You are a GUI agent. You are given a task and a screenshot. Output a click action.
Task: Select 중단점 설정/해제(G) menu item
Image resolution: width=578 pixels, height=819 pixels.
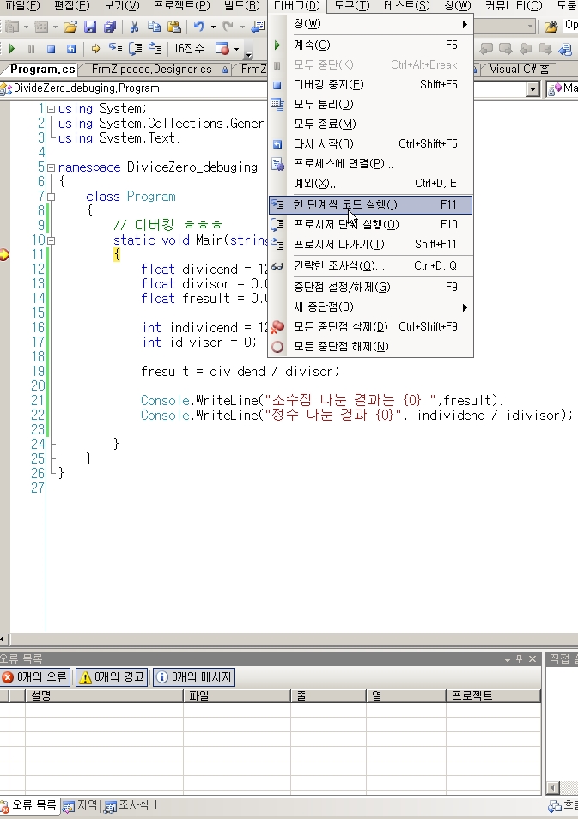point(370,288)
